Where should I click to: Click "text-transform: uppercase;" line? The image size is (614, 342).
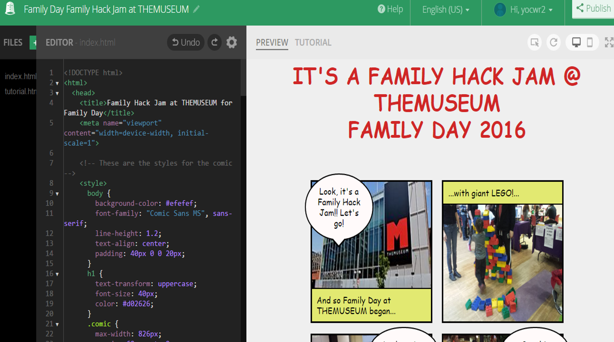click(x=146, y=284)
